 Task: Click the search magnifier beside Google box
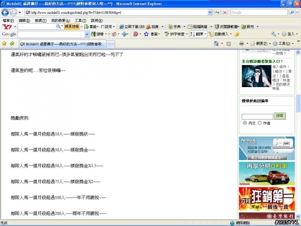tap(292, 13)
